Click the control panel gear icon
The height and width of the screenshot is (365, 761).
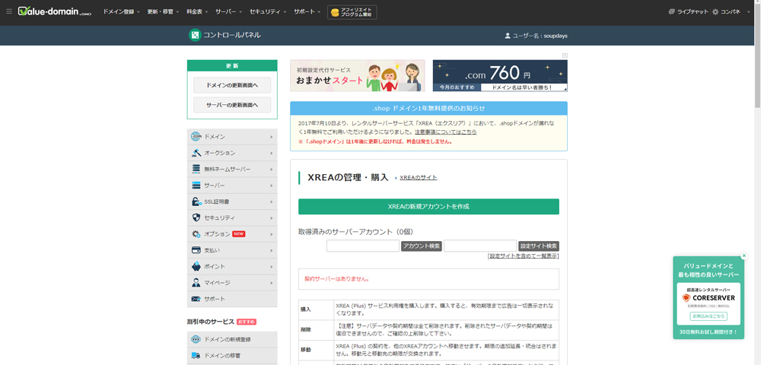pyautogui.click(x=715, y=11)
